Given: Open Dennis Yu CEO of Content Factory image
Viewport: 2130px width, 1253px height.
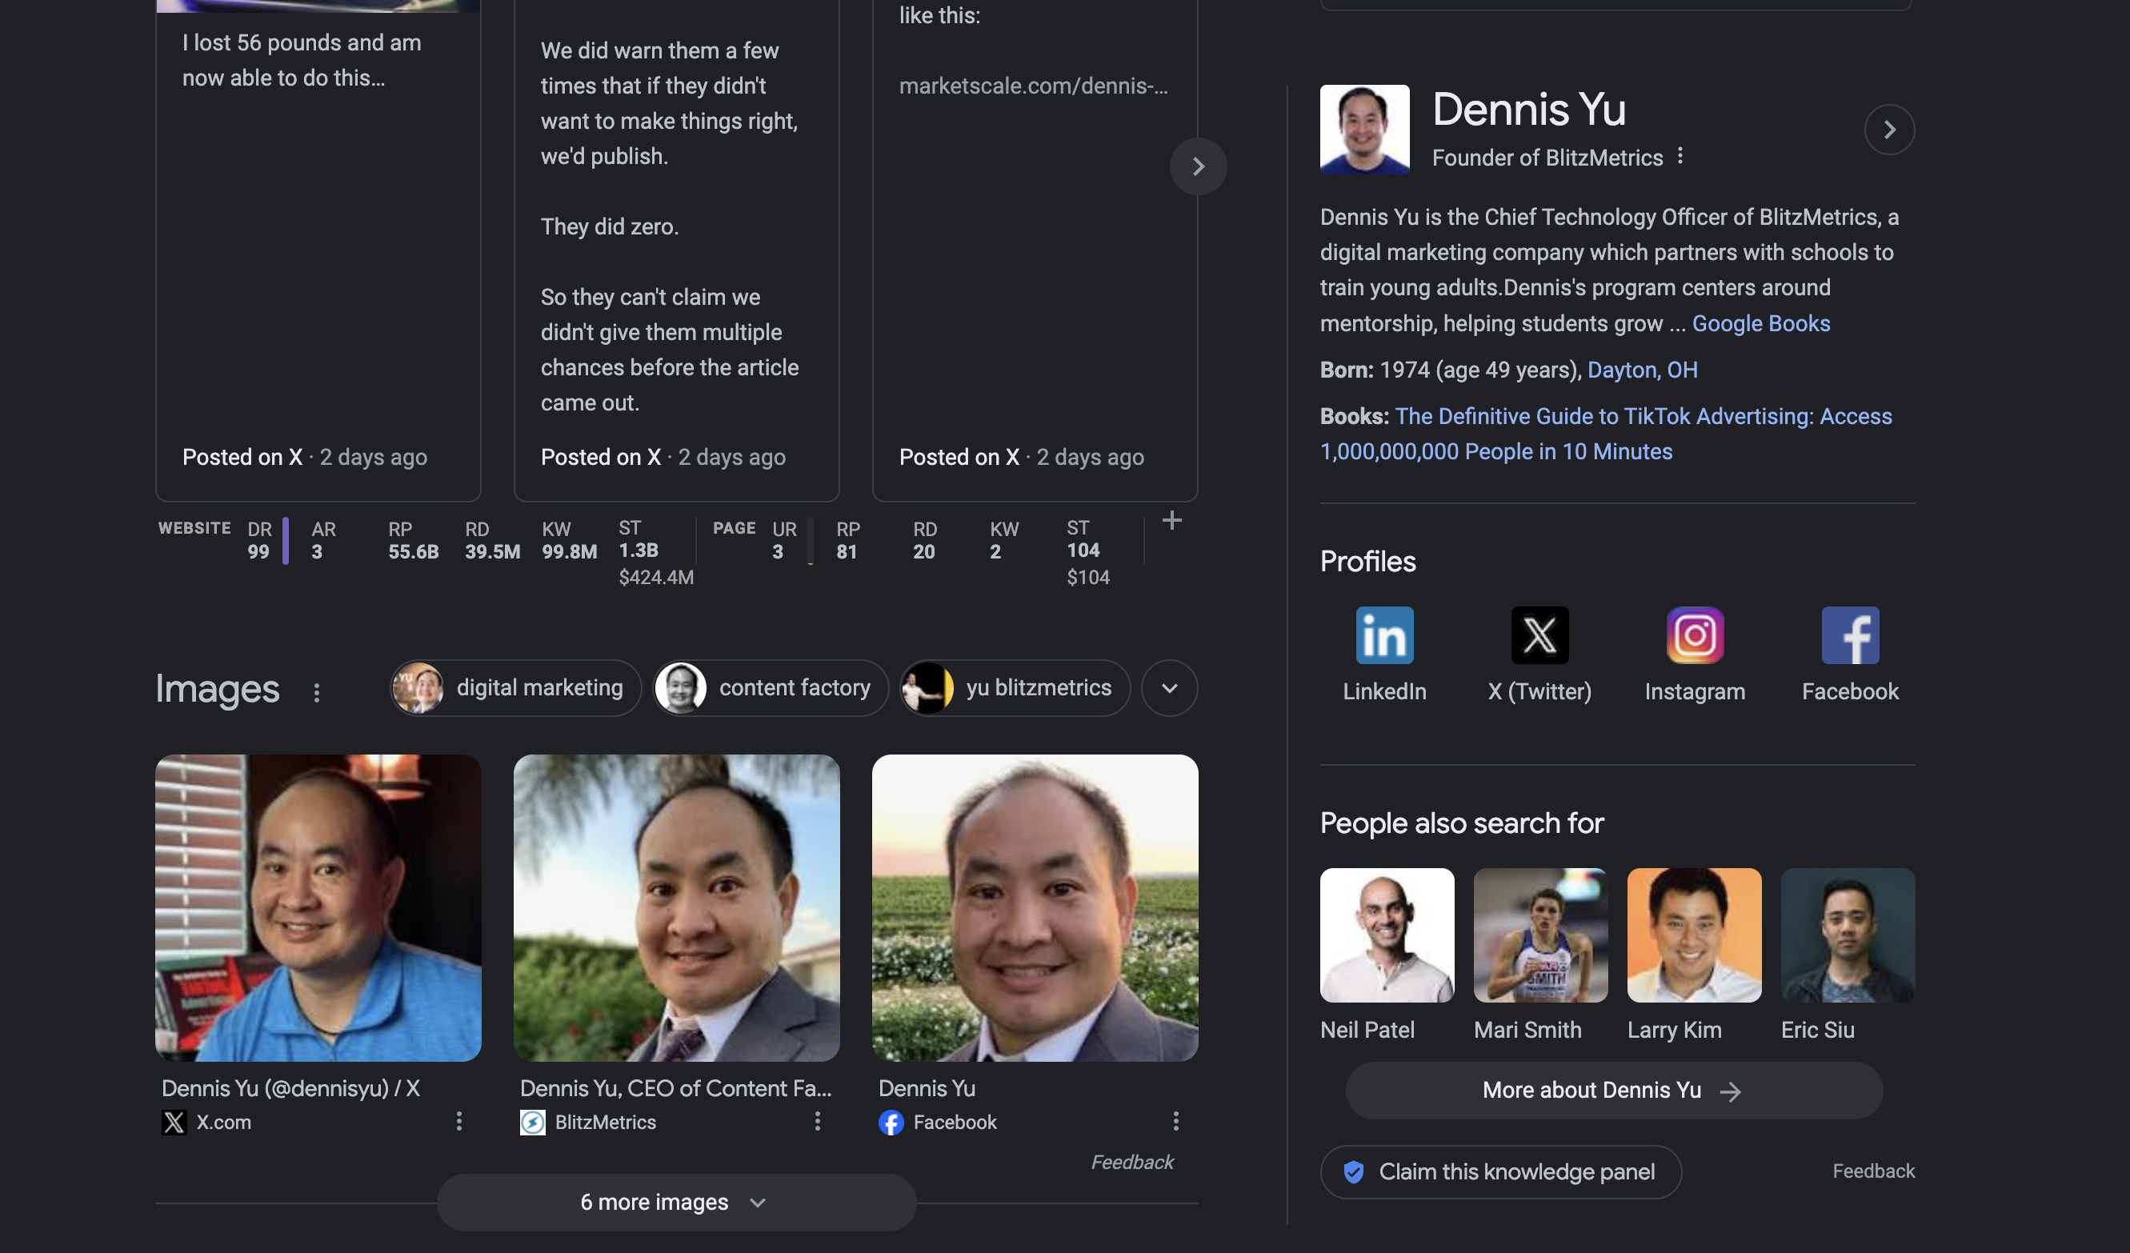Looking at the screenshot, I should coord(676,908).
